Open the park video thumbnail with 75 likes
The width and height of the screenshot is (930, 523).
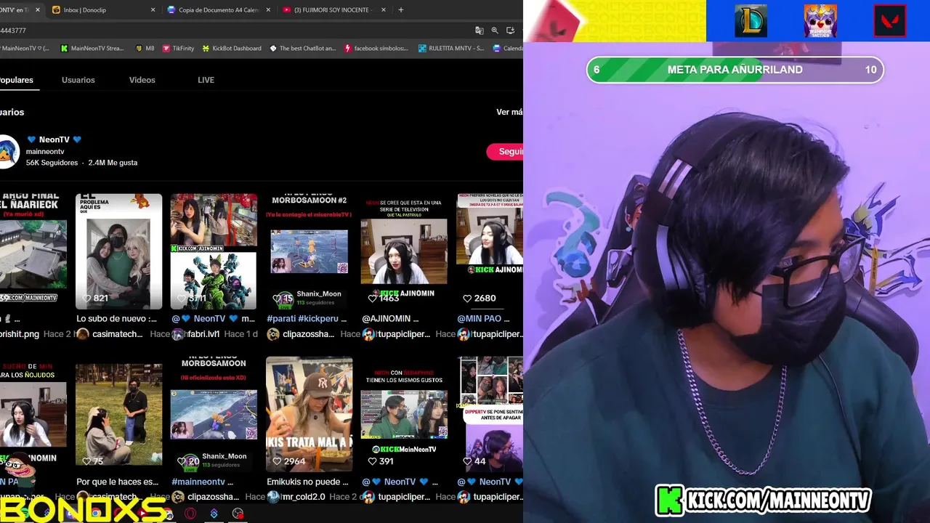[118, 414]
